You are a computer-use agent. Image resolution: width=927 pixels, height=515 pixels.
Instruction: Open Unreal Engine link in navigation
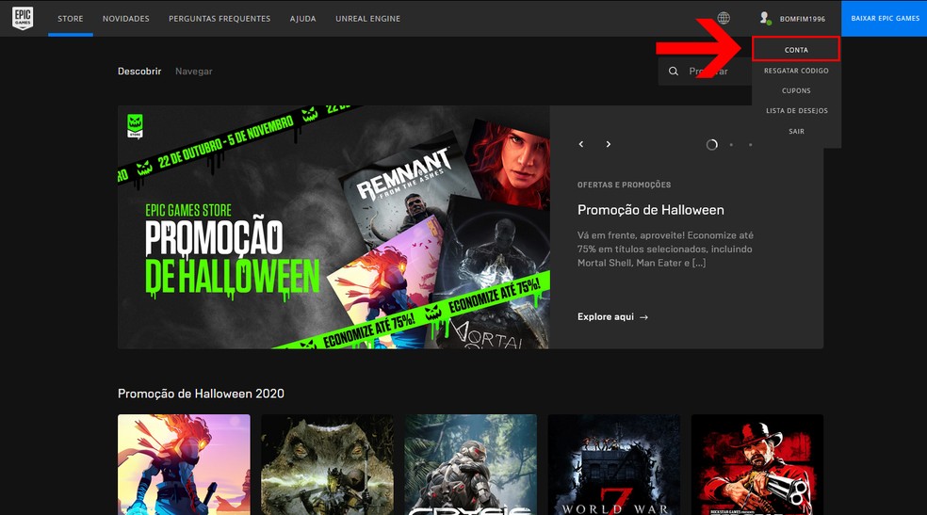367,19
